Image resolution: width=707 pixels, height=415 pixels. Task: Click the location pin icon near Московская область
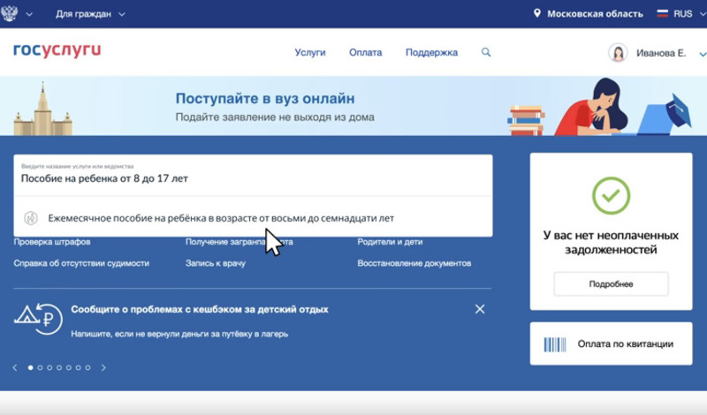coord(536,14)
